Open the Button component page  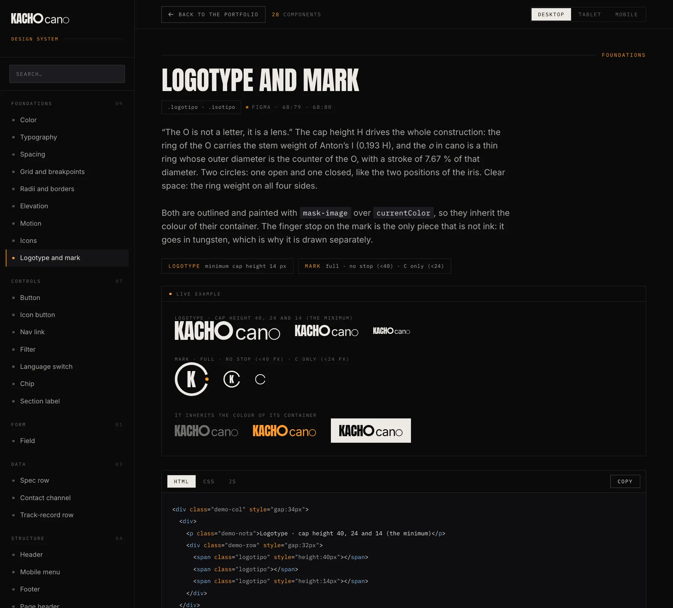tap(67, 298)
